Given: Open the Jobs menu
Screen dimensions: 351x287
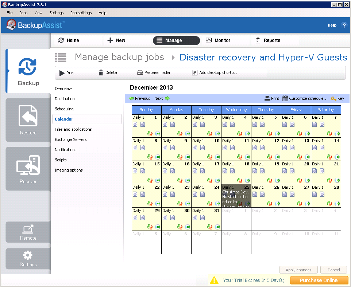Looking at the screenshot, I should click(23, 13).
